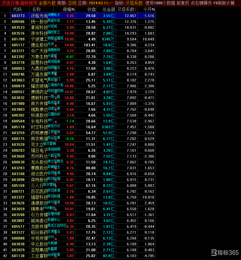Select stock name 中广天择
Viewport: 241px width, 260px height.
[x=39, y=51]
